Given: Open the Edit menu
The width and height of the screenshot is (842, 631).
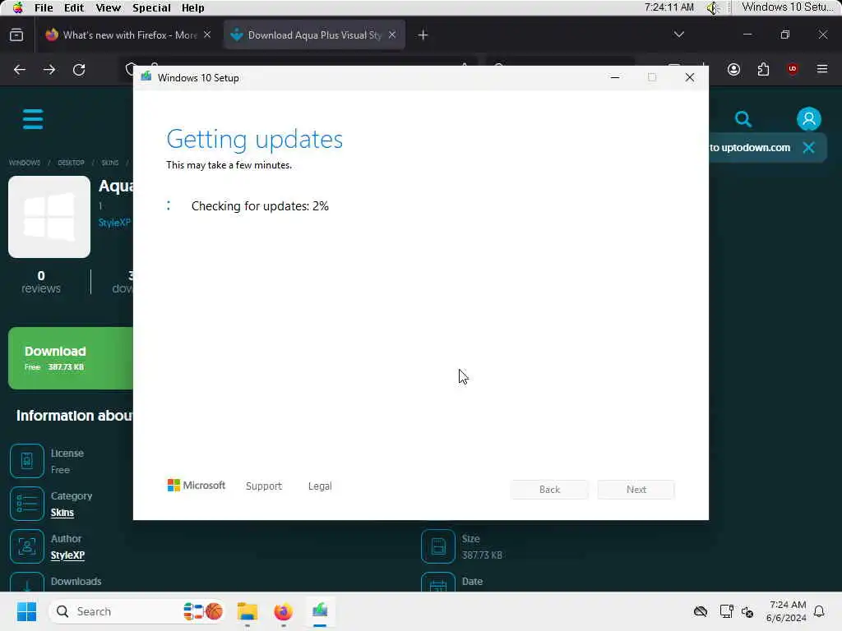Looking at the screenshot, I should click(73, 7).
